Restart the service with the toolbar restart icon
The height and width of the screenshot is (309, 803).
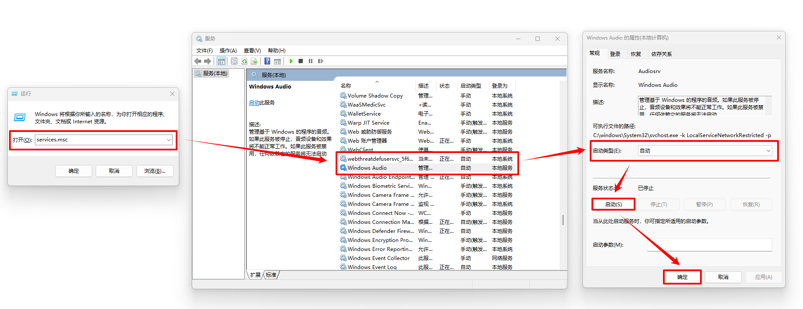tap(321, 61)
